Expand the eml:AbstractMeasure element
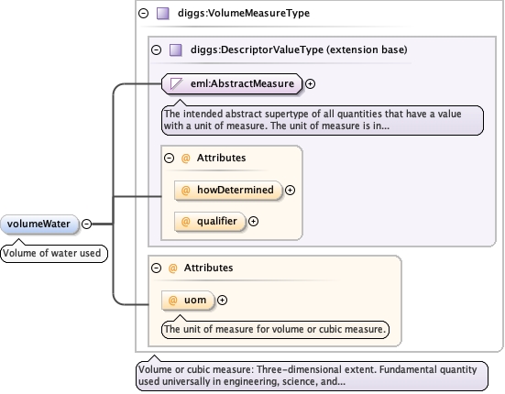Image resolution: width=505 pixels, height=394 pixels. tap(310, 83)
